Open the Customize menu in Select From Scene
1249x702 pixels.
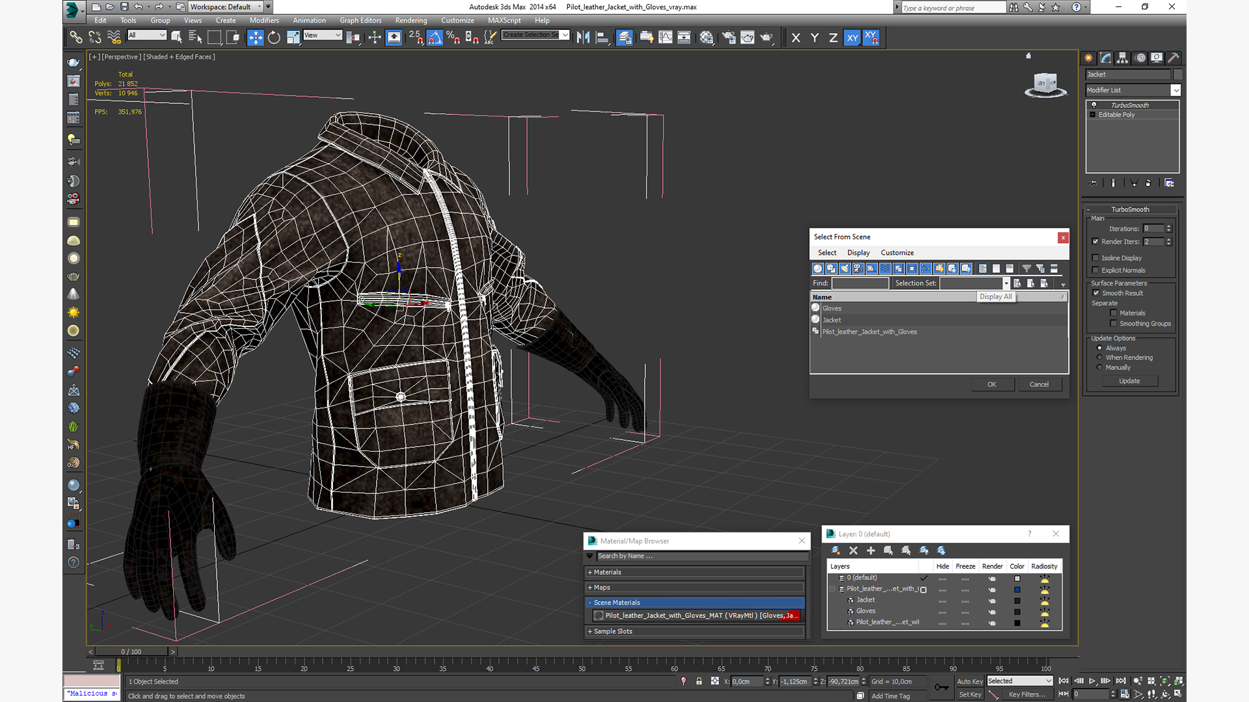point(897,253)
